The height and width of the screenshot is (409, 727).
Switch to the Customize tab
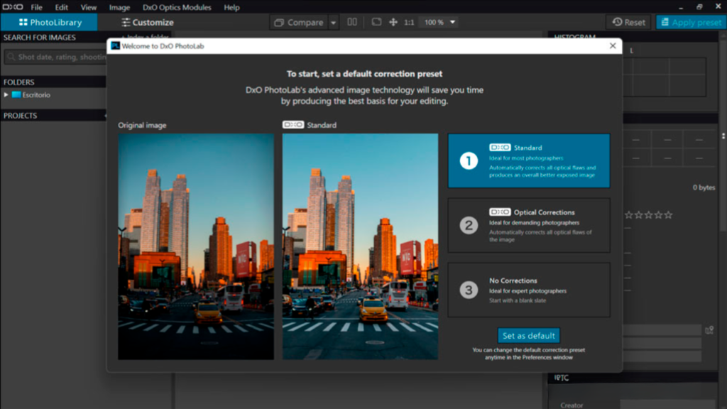147,22
